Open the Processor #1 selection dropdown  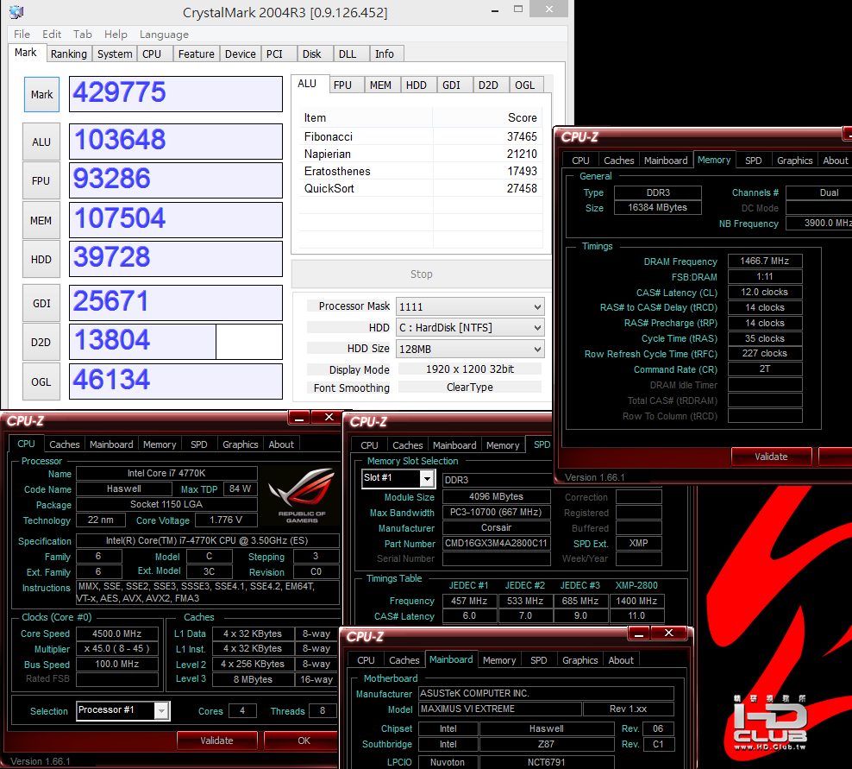tap(123, 710)
